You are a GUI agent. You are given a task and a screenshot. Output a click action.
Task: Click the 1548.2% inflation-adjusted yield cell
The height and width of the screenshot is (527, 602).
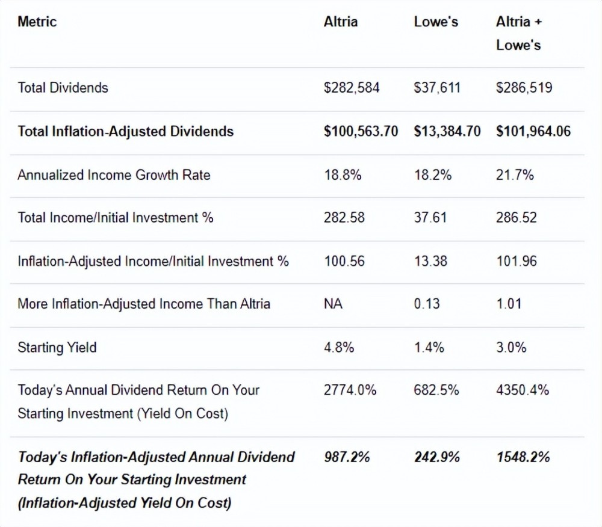523,457
